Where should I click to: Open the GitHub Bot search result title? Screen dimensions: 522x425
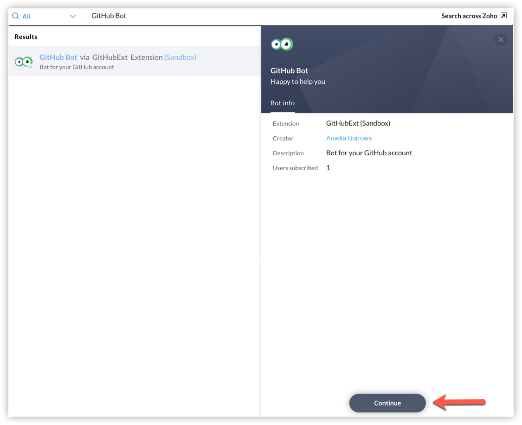pos(58,57)
